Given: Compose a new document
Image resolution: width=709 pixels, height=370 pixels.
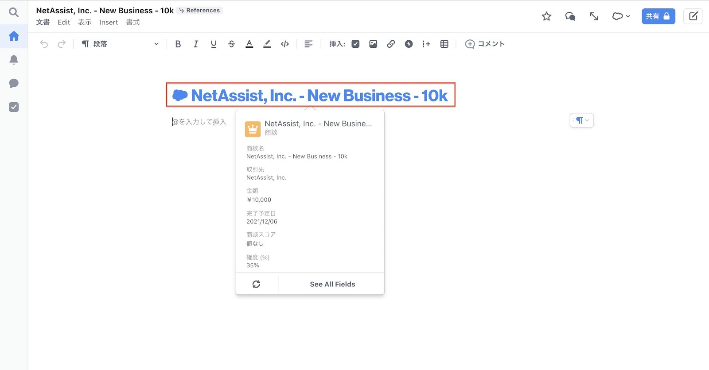Looking at the screenshot, I should 693,16.
